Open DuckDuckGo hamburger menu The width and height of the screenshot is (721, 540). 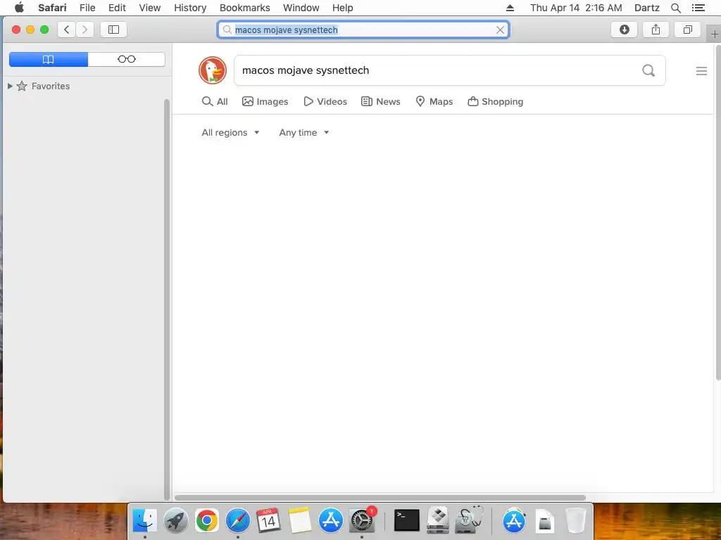tap(701, 71)
